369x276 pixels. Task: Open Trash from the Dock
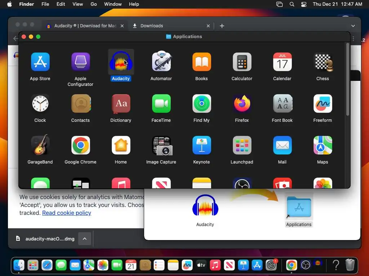tap(350, 265)
